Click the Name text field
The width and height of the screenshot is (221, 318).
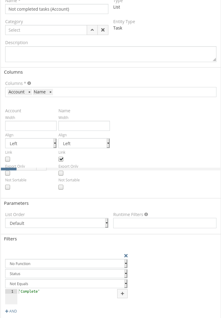[x=57, y=9]
